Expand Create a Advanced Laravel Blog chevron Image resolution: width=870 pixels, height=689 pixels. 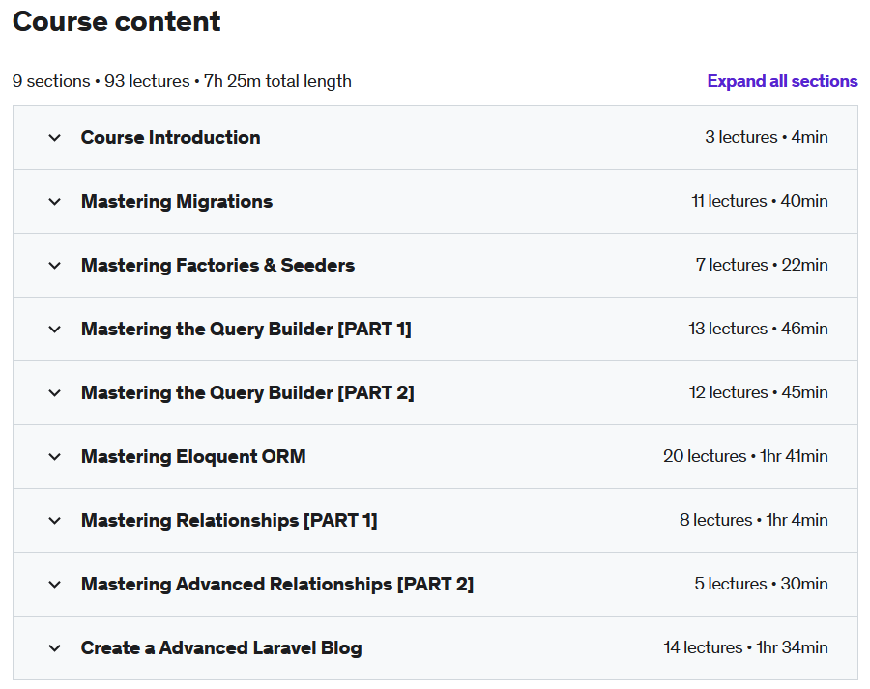point(54,648)
